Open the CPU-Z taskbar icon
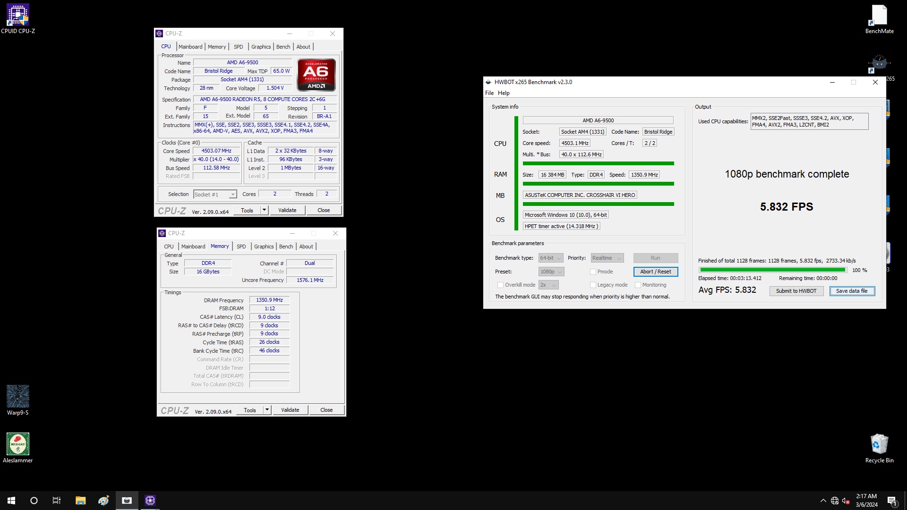 coord(150,501)
